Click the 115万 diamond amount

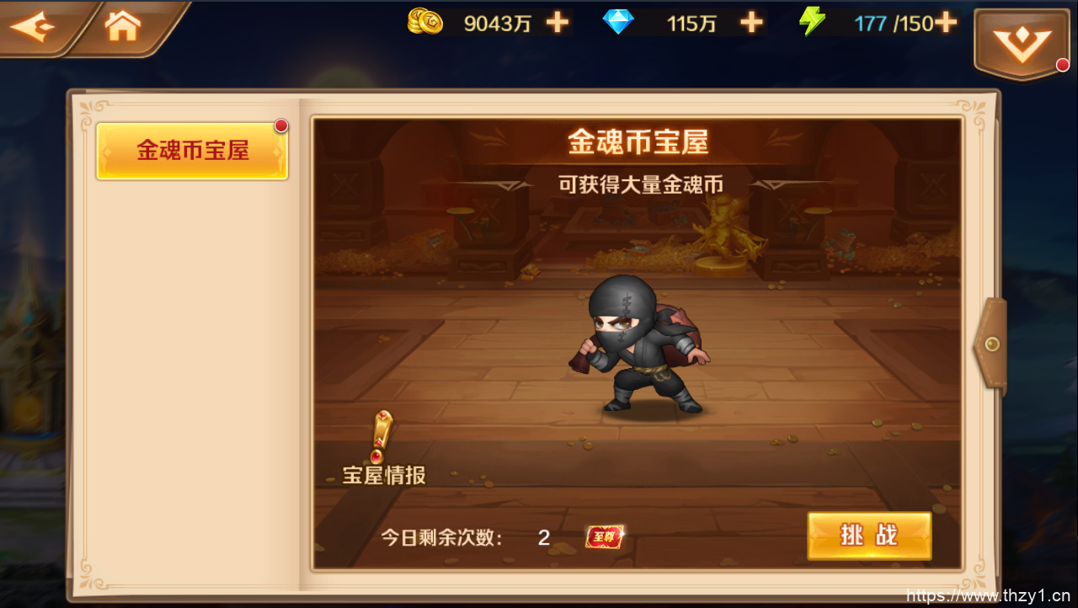click(x=691, y=24)
